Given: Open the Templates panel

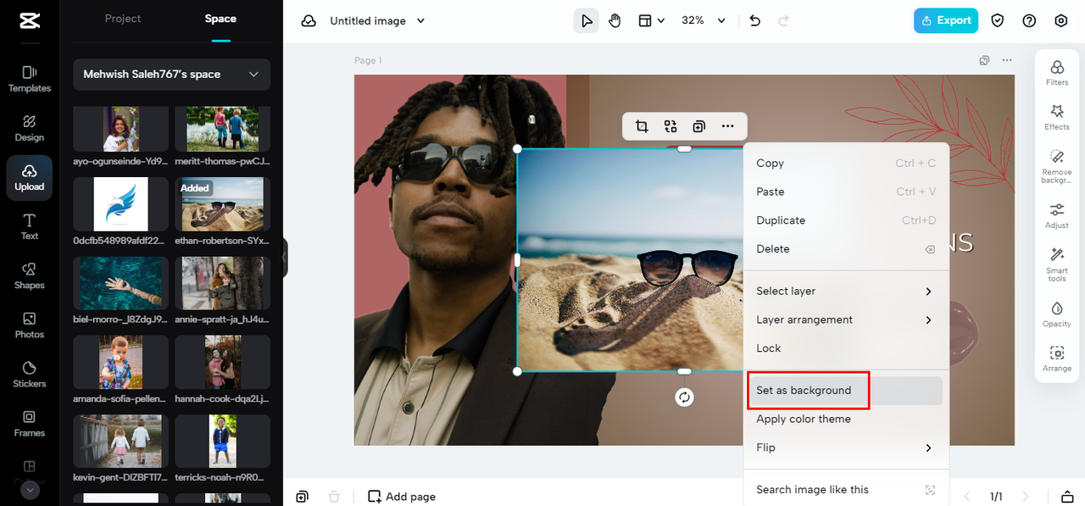Looking at the screenshot, I should click(29, 79).
